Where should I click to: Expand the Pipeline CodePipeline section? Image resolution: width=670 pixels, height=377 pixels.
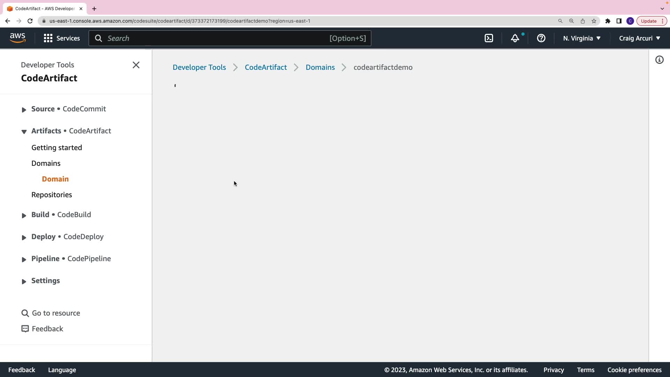pyautogui.click(x=24, y=259)
